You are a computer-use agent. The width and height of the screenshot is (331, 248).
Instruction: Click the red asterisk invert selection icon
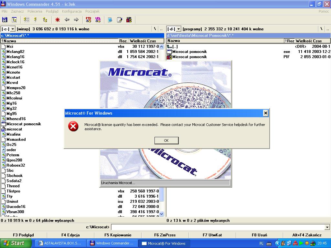[x=57, y=20]
